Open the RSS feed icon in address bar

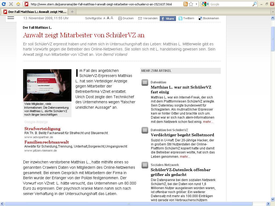click(x=185, y=4)
